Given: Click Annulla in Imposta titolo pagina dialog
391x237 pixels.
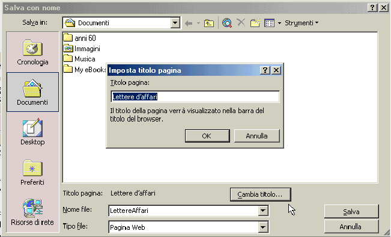Looking at the screenshot, I should point(256,136).
